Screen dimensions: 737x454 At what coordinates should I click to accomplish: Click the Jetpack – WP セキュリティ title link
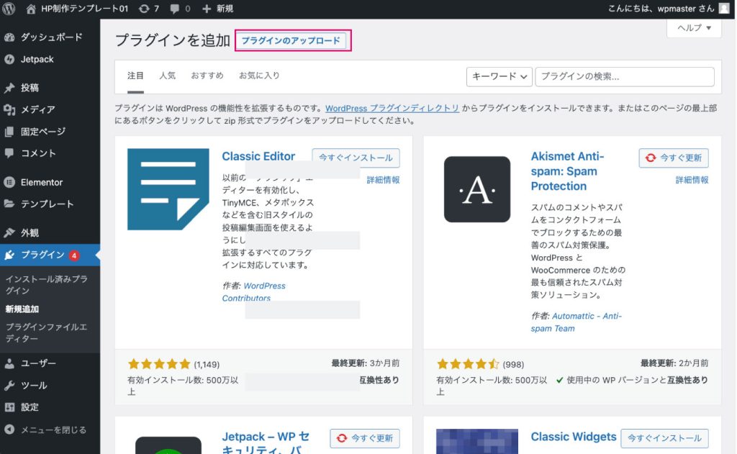click(x=266, y=442)
